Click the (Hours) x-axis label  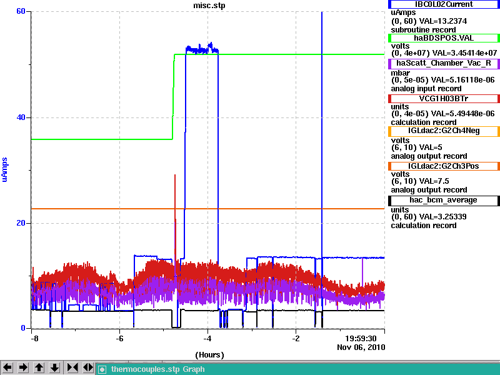click(x=209, y=355)
